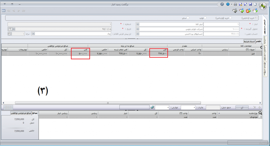Click the search magnifier in balance grid
270x146 pixels.
[x=260, y=113]
